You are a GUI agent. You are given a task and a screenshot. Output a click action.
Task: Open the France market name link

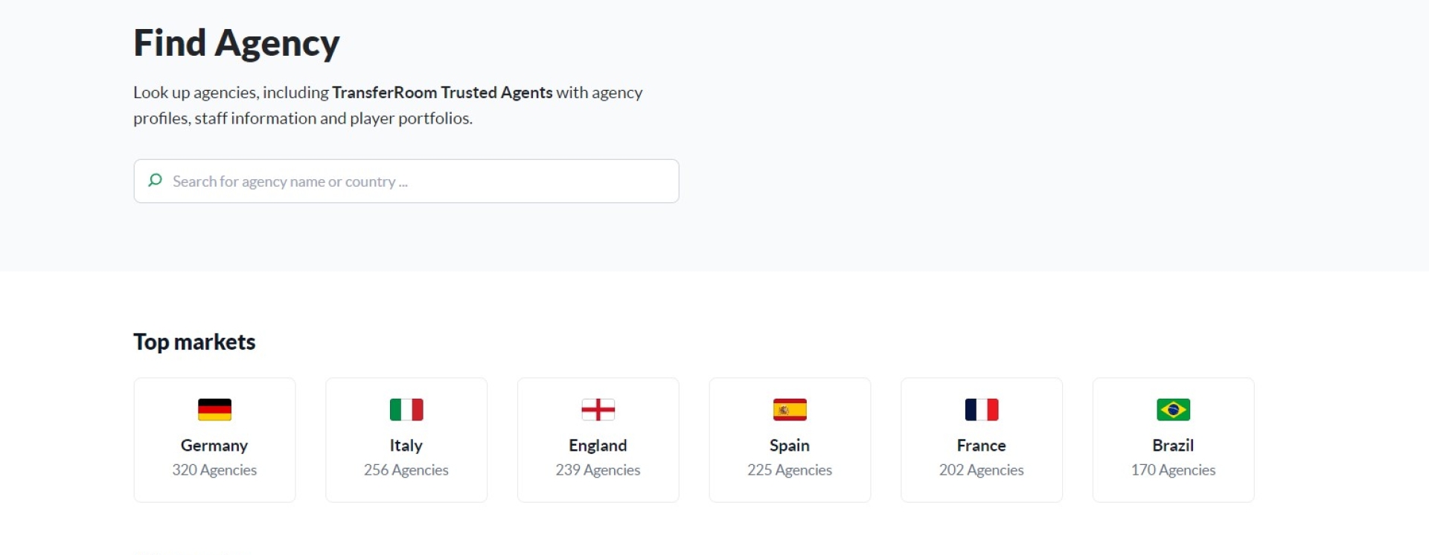(981, 446)
